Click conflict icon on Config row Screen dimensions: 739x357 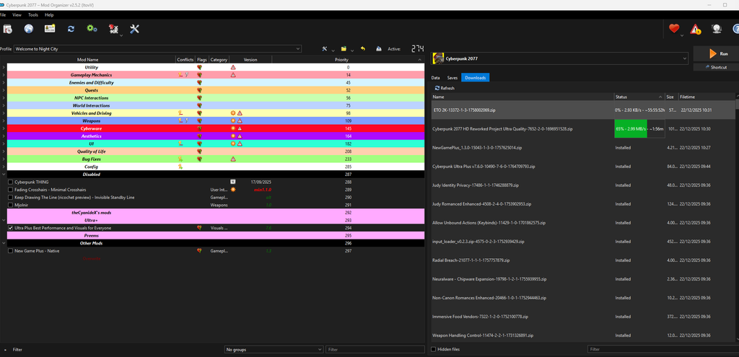click(x=180, y=167)
